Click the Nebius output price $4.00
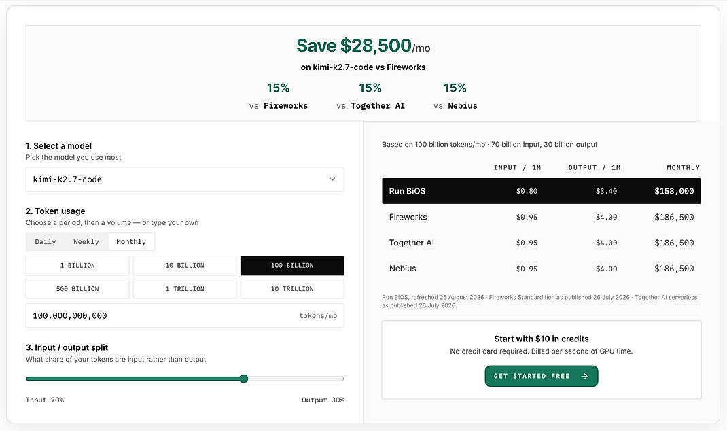This screenshot has width=727, height=431. point(607,269)
